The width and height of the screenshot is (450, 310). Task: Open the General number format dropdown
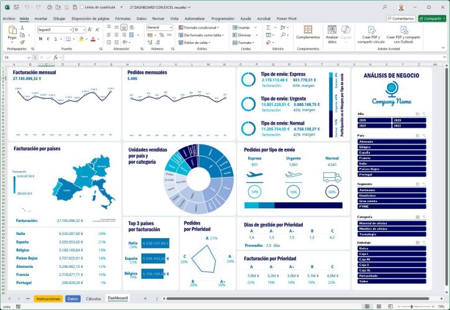pos(171,27)
